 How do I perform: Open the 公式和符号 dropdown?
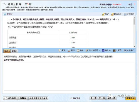pos(93,50)
